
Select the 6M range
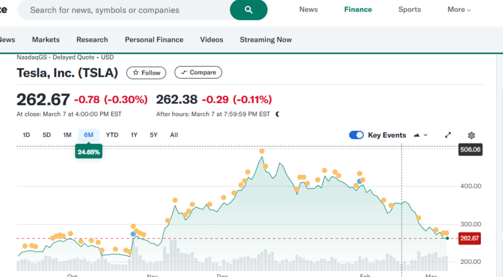[x=88, y=135]
